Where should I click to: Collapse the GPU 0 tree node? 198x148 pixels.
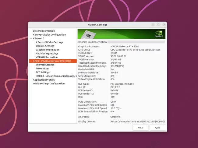click(31, 61)
